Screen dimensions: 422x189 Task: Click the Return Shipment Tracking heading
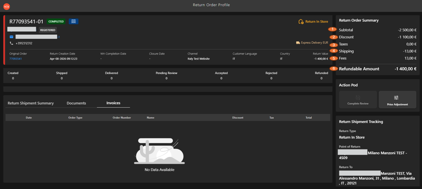[361, 122]
